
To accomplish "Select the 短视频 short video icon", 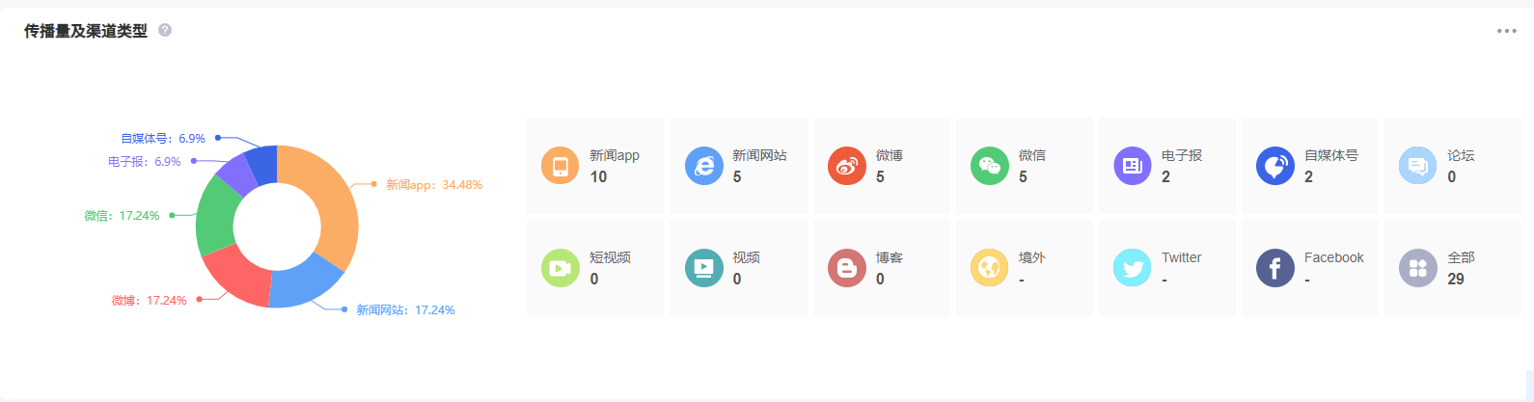I will 560,268.
